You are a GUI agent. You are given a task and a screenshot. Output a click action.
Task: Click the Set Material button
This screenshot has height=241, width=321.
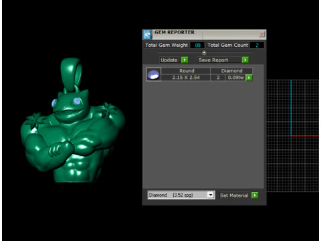pos(234,195)
